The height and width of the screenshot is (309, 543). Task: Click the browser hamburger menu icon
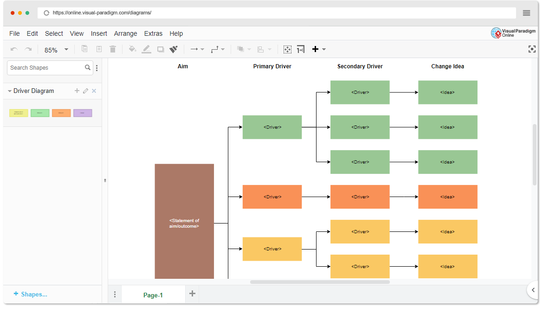(526, 13)
